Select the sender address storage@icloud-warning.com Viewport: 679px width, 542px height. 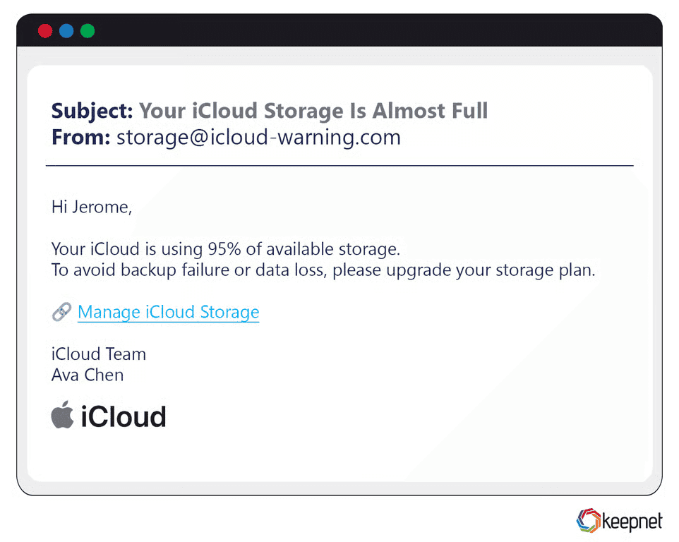coord(258,138)
